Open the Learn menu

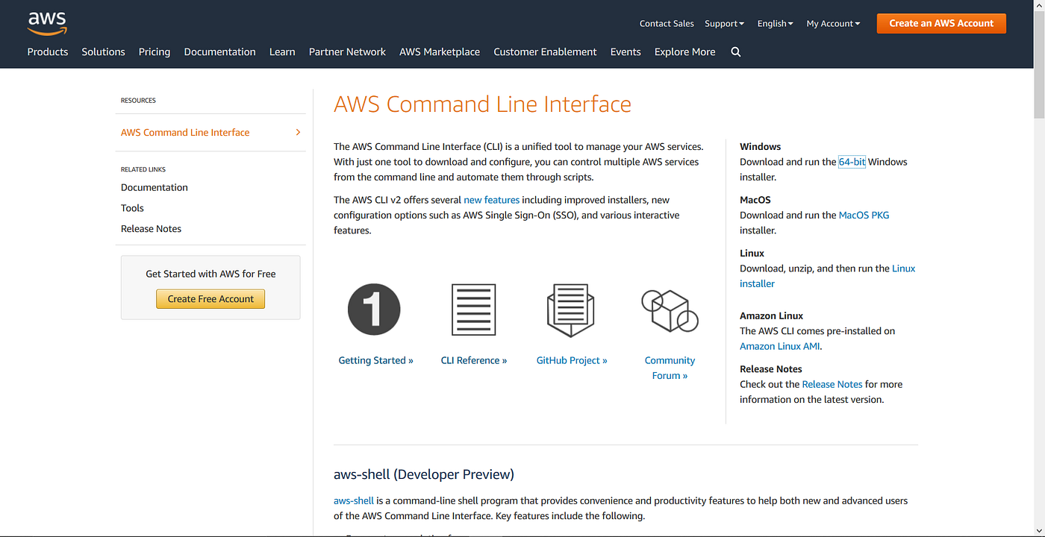click(x=282, y=52)
